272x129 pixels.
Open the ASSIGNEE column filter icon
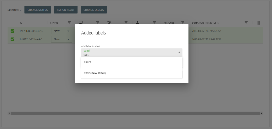coord(183,23)
